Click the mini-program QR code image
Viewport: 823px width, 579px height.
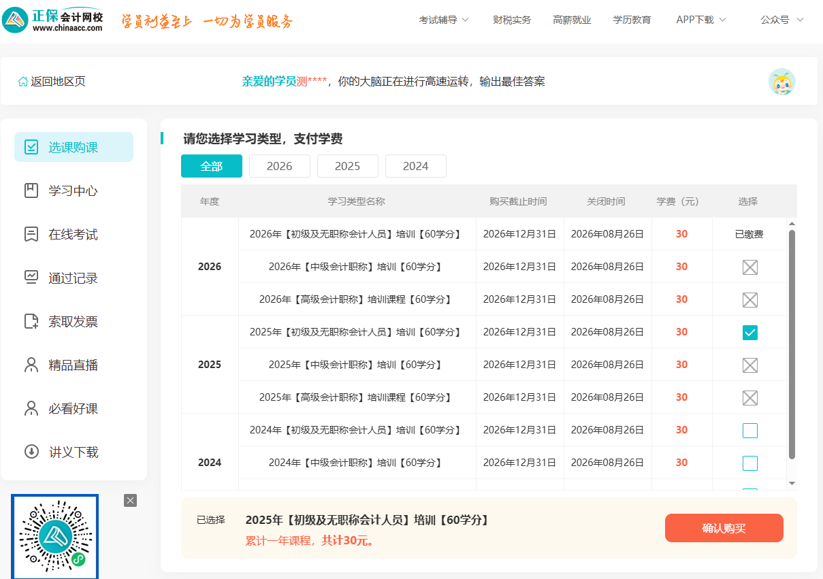pyautogui.click(x=54, y=536)
